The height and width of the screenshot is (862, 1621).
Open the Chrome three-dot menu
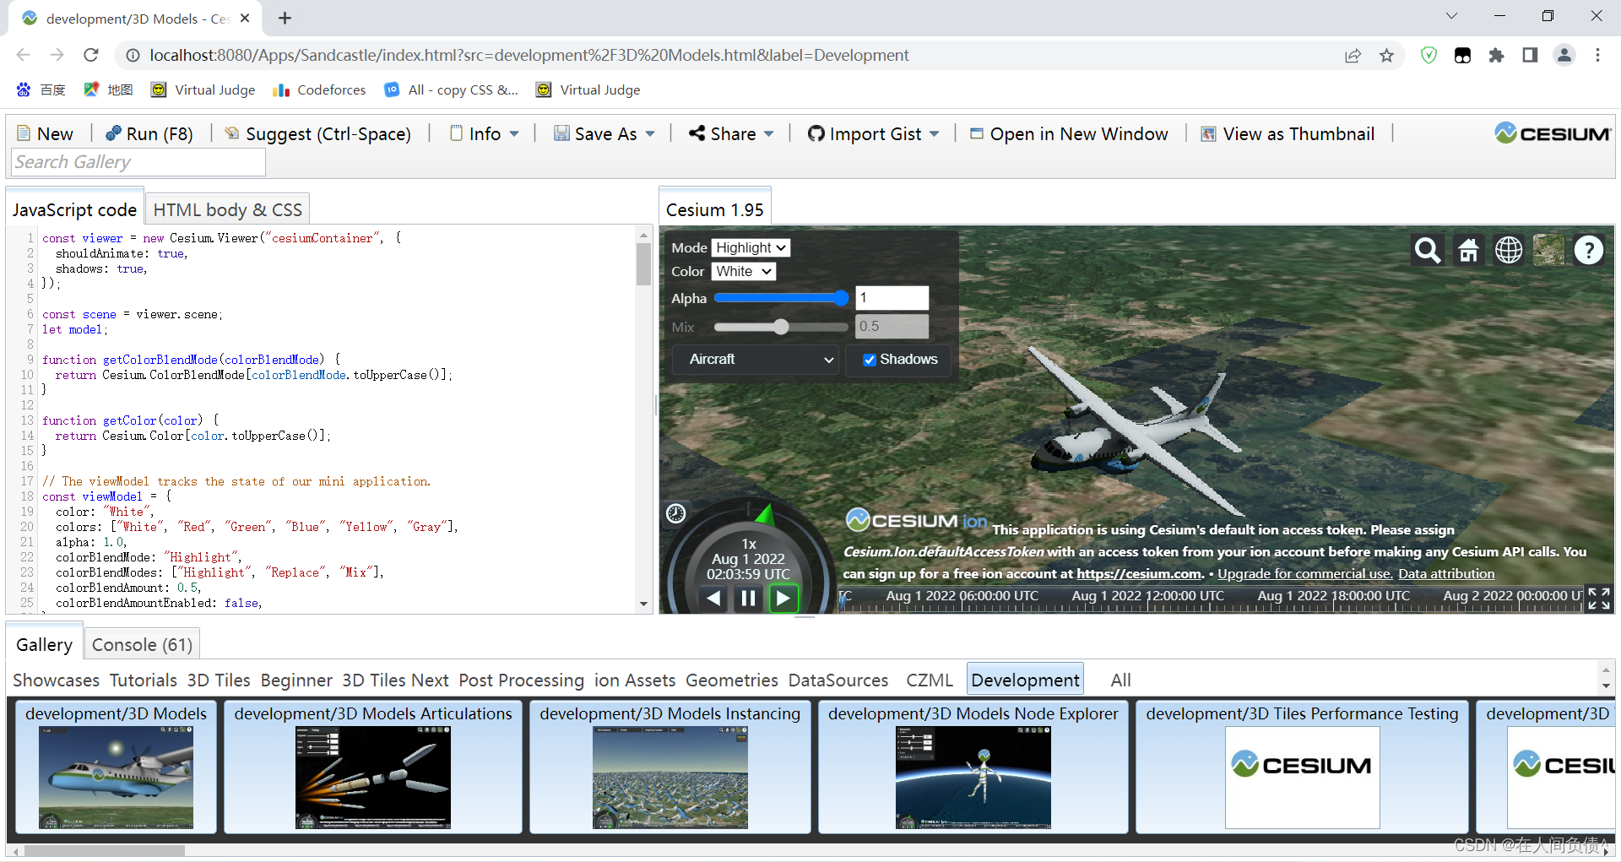(1597, 55)
